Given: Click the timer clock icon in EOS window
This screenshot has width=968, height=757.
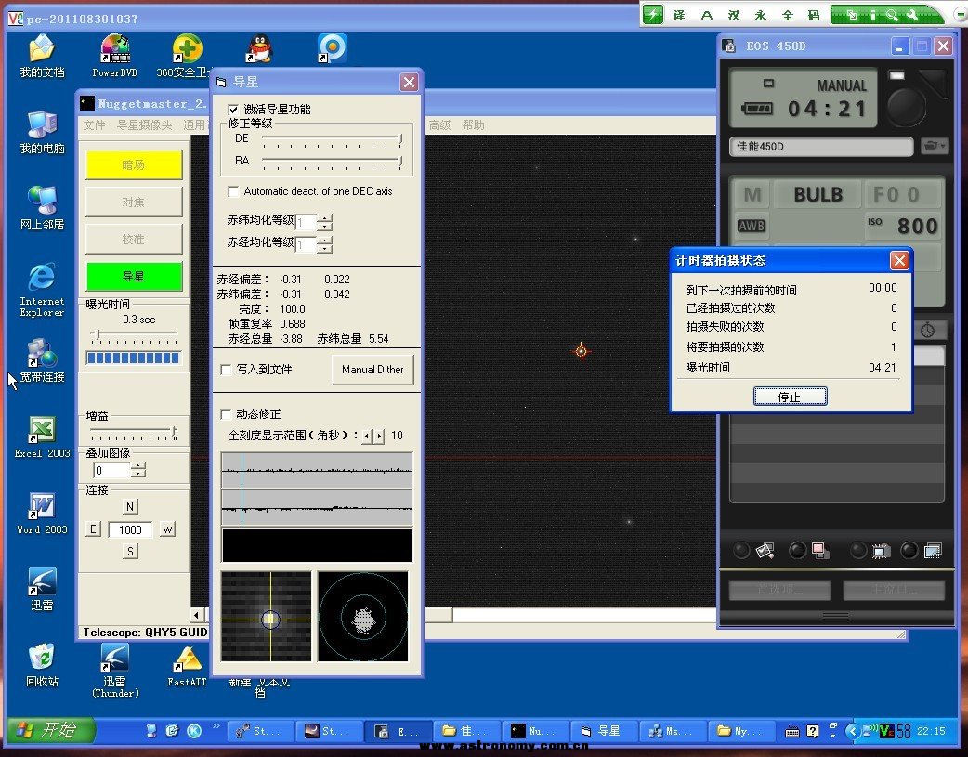Looking at the screenshot, I should 927,331.
